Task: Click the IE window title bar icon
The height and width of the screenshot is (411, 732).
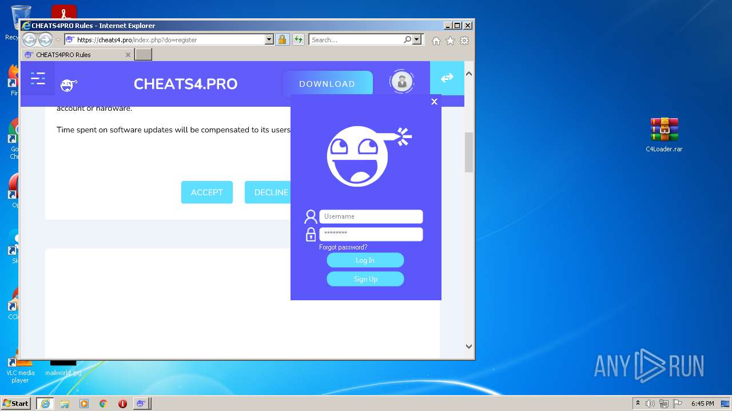Action: 26,26
